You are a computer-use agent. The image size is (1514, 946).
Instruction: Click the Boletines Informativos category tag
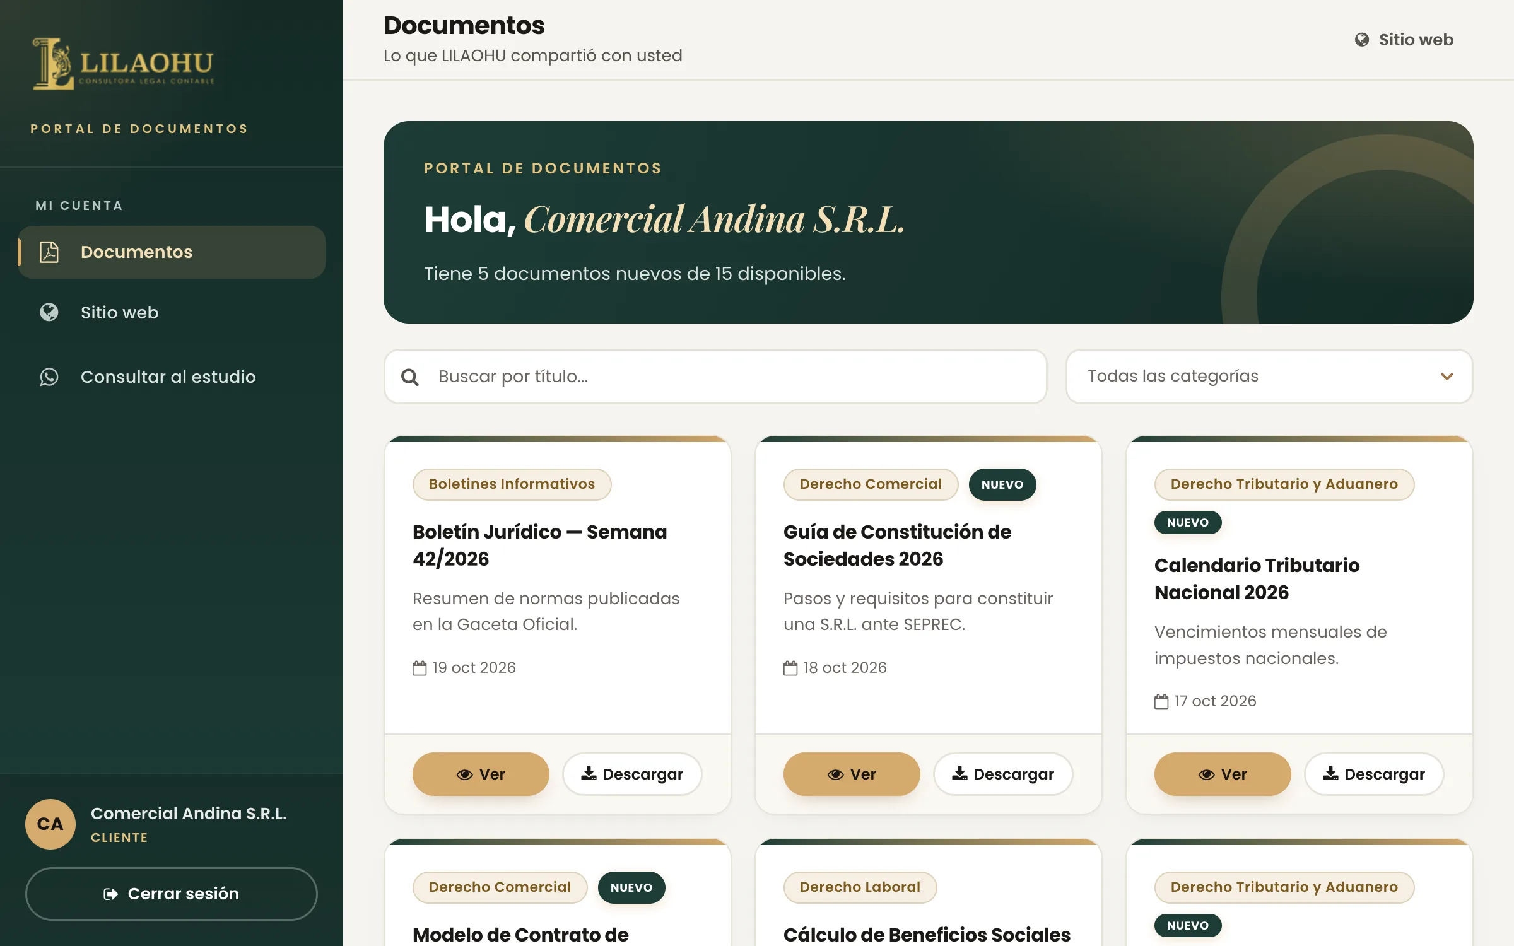pyautogui.click(x=512, y=484)
